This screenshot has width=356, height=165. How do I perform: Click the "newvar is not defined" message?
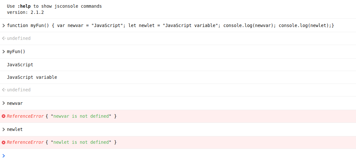[81, 116]
